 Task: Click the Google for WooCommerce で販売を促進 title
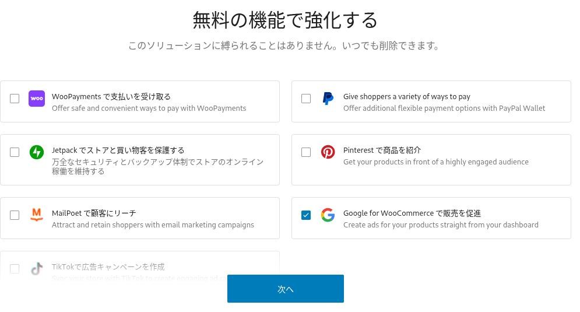tap(412, 213)
